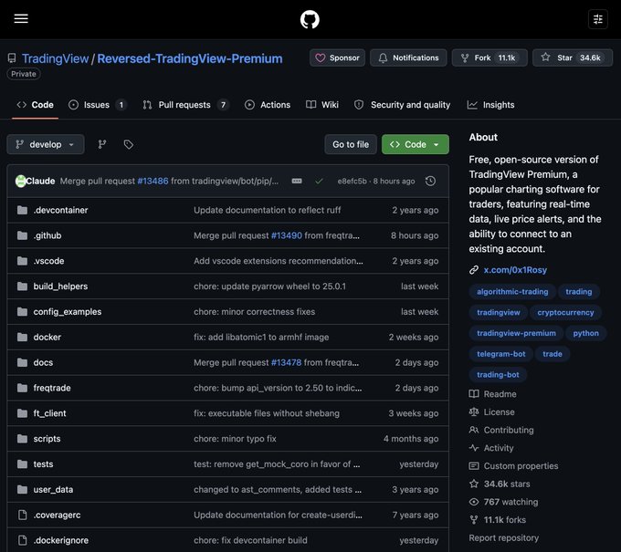The width and height of the screenshot is (621, 552).
Task: Star the repository
Action: (573, 57)
